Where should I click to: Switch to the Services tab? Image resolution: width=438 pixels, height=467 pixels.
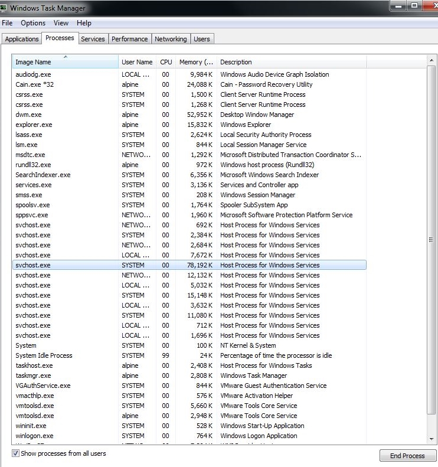tap(93, 39)
